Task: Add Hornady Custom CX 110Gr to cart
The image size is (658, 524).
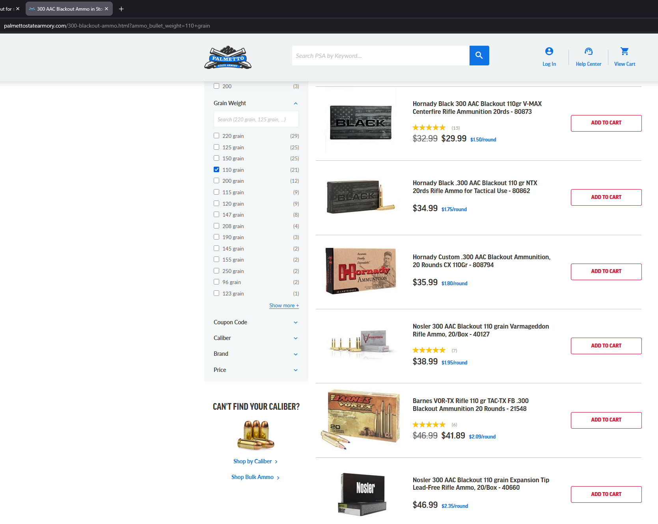Action: [x=606, y=271]
